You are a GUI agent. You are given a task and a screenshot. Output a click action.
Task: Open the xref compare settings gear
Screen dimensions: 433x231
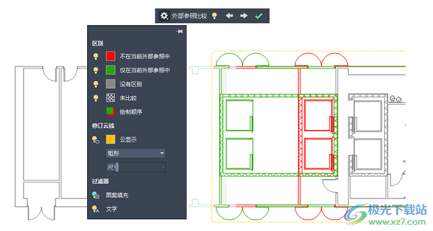(164, 16)
